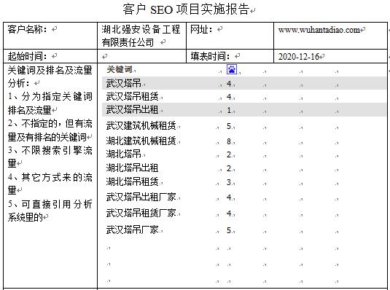Select the 武汉塔吊租赁 keyword cell
Screen dimensions: 390x290
click(133, 96)
